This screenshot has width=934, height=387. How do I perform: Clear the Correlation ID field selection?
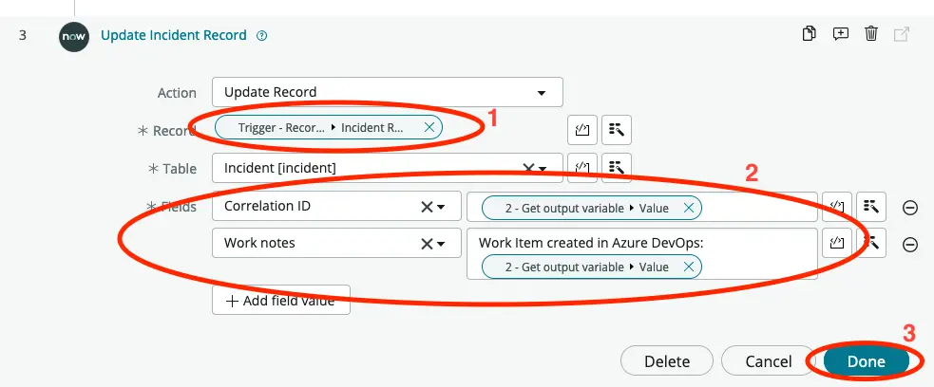point(427,207)
